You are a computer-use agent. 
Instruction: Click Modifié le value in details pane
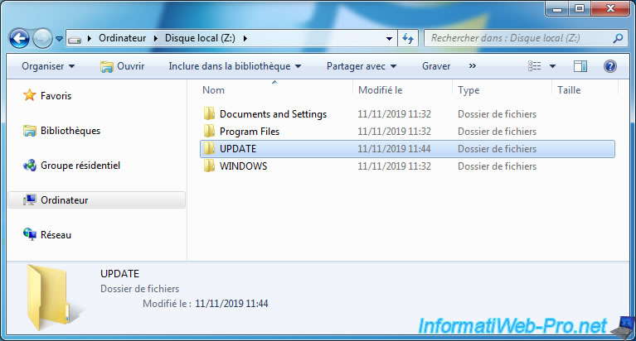(x=231, y=304)
